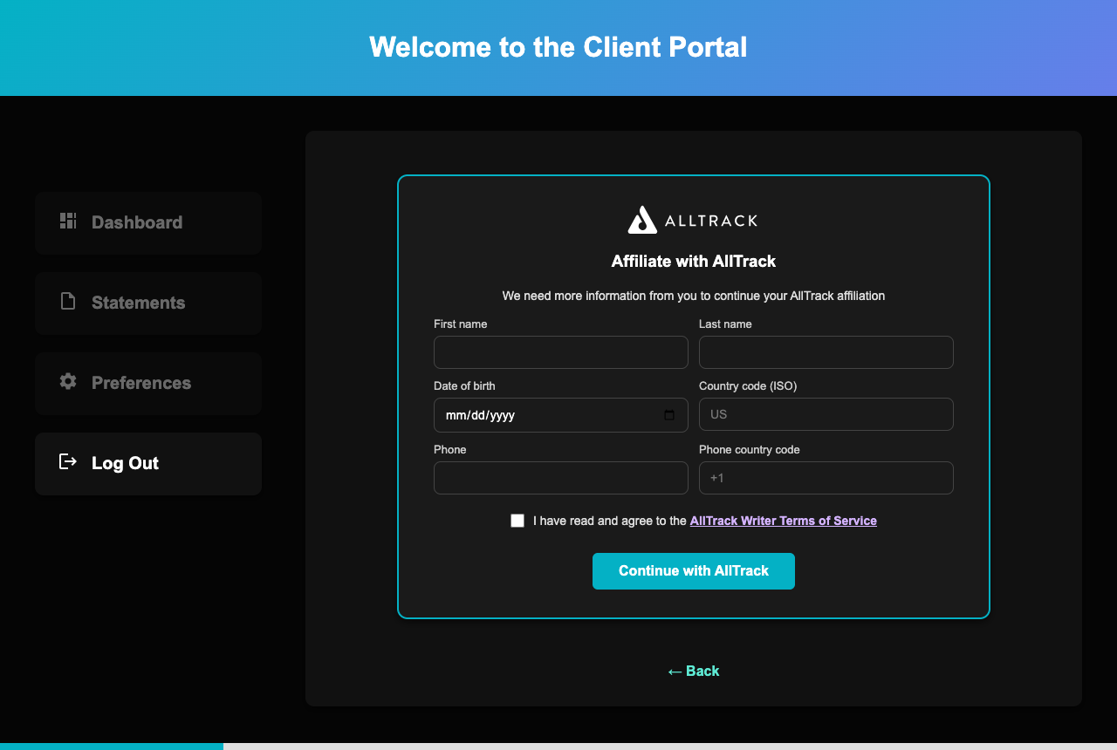Viewport: 1117px width, 750px height.
Task: Click the AllTrack logo
Action: tap(693, 220)
